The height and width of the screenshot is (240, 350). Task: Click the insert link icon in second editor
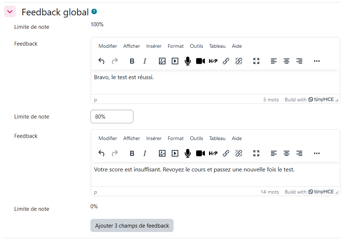point(226,154)
